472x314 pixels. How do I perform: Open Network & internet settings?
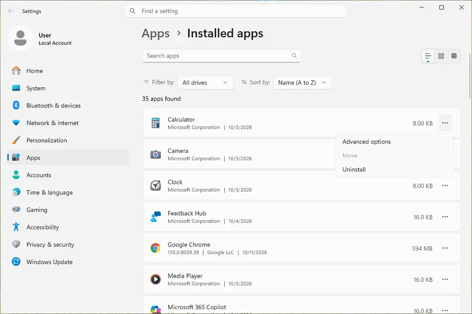[68, 123]
